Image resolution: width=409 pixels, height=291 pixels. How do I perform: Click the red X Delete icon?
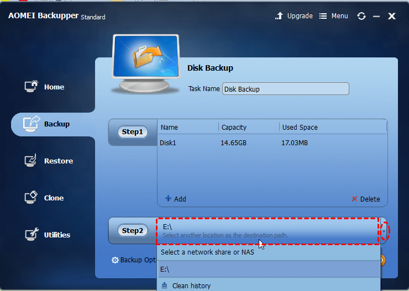coord(354,199)
